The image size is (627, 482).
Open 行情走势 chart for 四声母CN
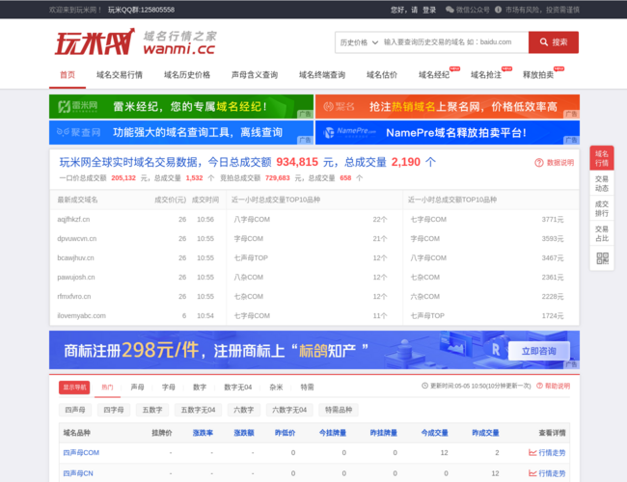tap(547, 473)
